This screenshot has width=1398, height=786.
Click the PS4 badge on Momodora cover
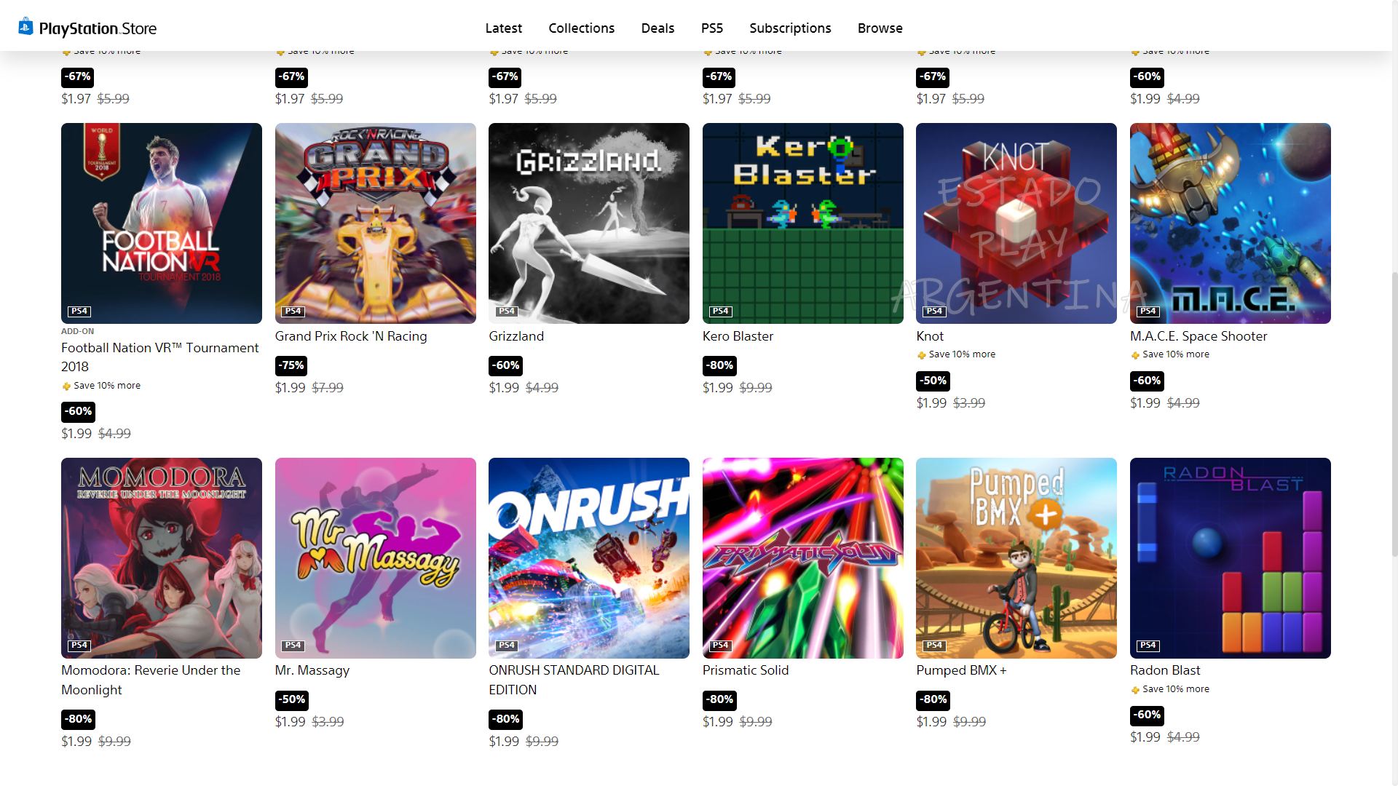(79, 646)
